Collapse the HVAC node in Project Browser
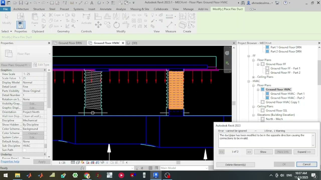The image size is (321, 180). 249,81
